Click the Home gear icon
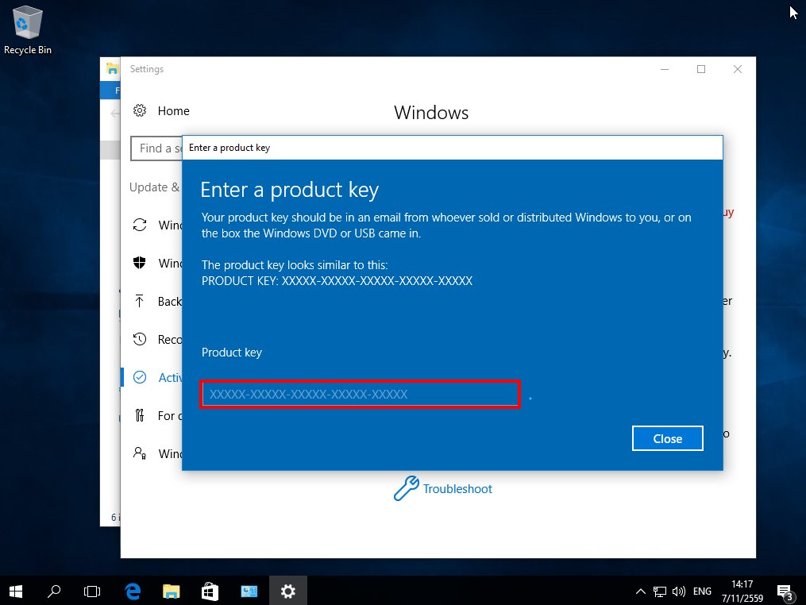This screenshot has width=806, height=605. click(x=140, y=110)
